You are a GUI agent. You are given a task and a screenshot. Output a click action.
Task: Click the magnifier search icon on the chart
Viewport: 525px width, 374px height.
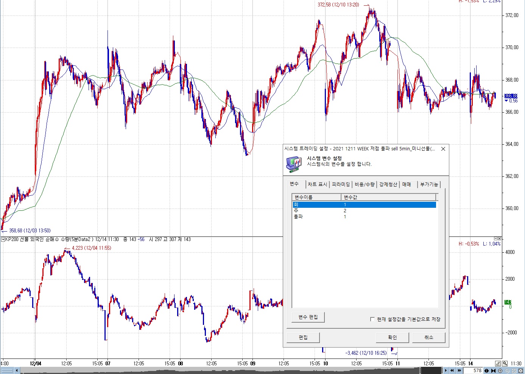coord(505,363)
